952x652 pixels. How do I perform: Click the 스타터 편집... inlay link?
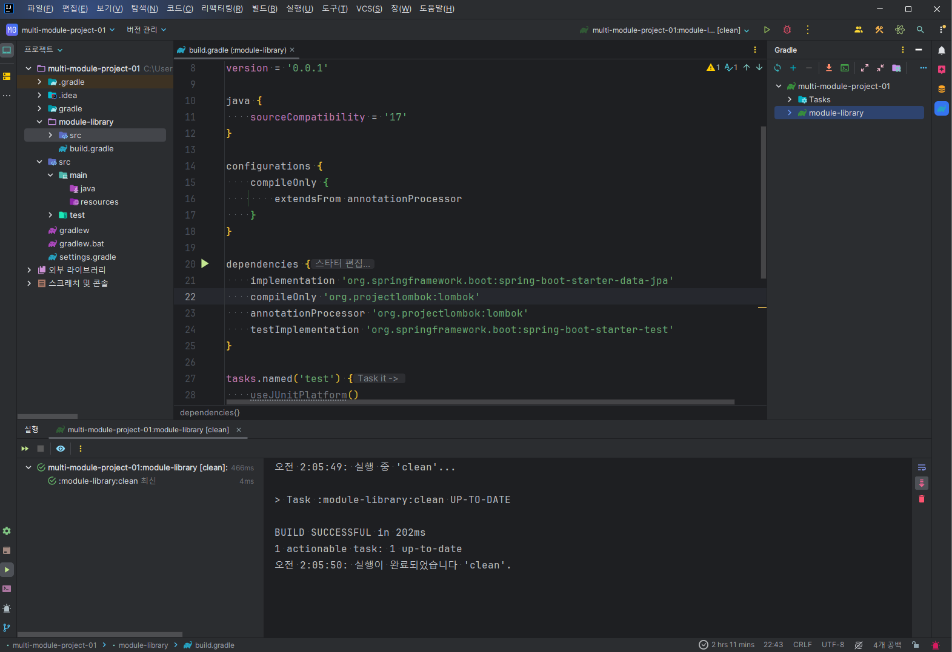pos(342,263)
